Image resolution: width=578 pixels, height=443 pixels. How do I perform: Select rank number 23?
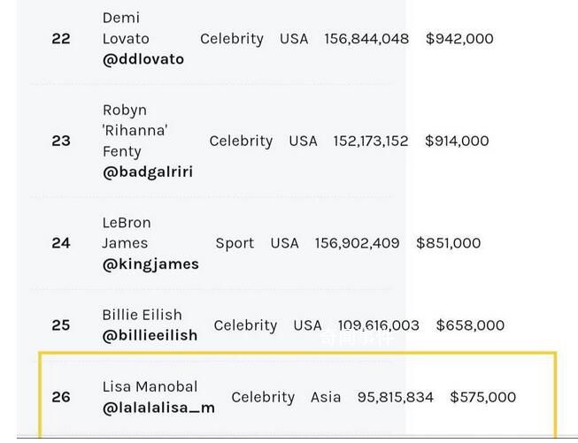click(61, 141)
